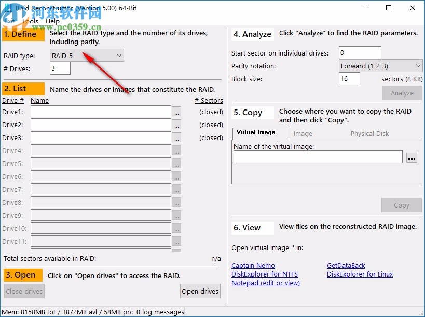Viewport: 425px width, 317px height.
Task: Click disabled browse button for Drive9
Action: [176, 215]
